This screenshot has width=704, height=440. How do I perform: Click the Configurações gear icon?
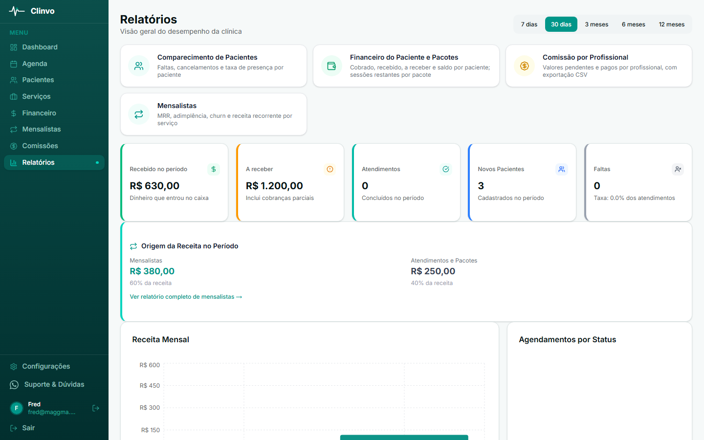pyautogui.click(x=14, y=367)
